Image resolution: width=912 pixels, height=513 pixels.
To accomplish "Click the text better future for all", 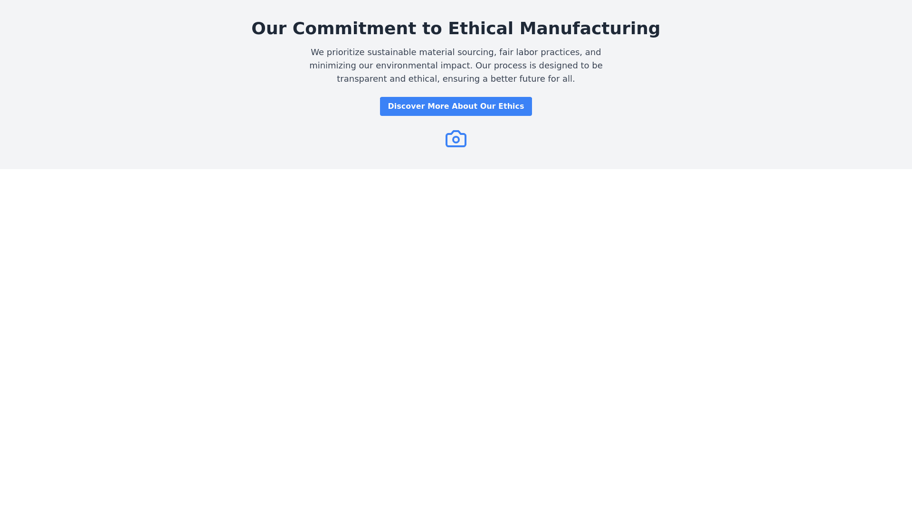I will (x=532, y=79).
